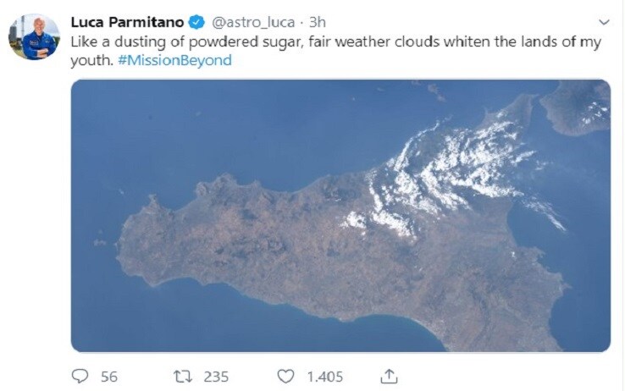Click the share upload arrow icon
Viewport: 625px width, 391px height.
coord(389,377)
